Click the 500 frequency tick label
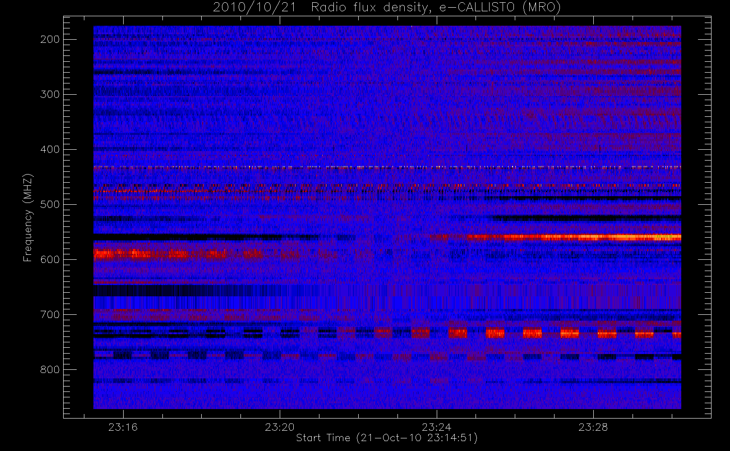The width and height of the screenshot is (730, 451). (50, 204)
